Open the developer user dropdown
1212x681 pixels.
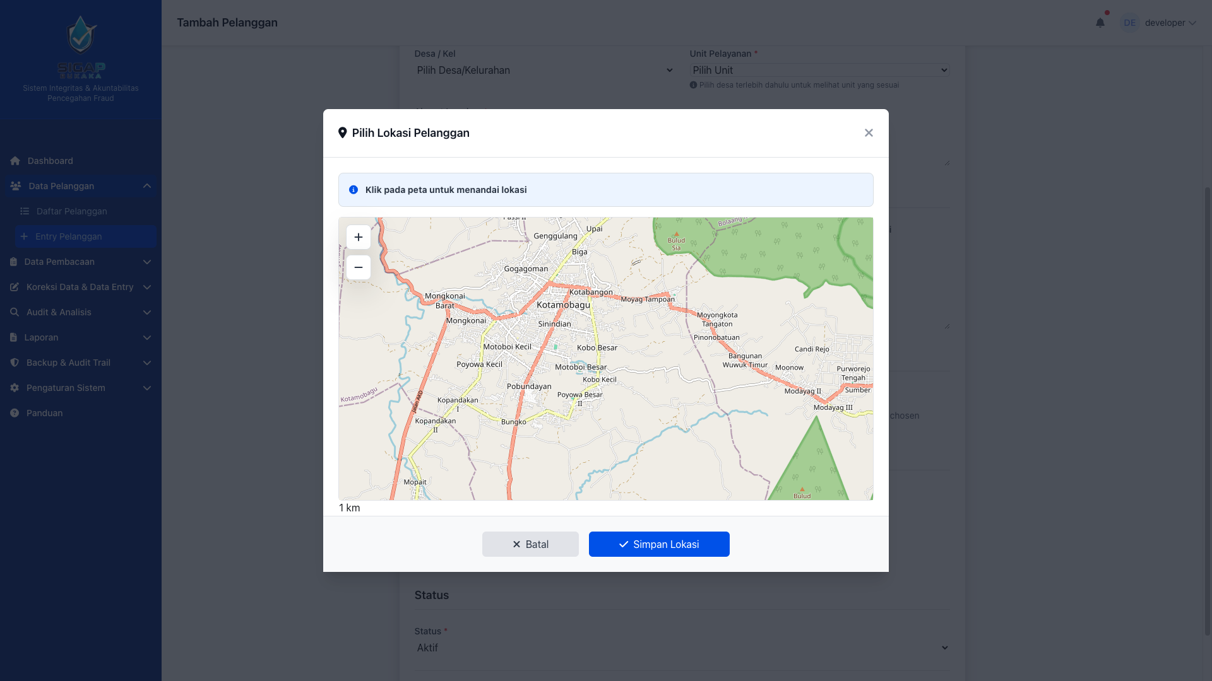(x=1170, y=23)
